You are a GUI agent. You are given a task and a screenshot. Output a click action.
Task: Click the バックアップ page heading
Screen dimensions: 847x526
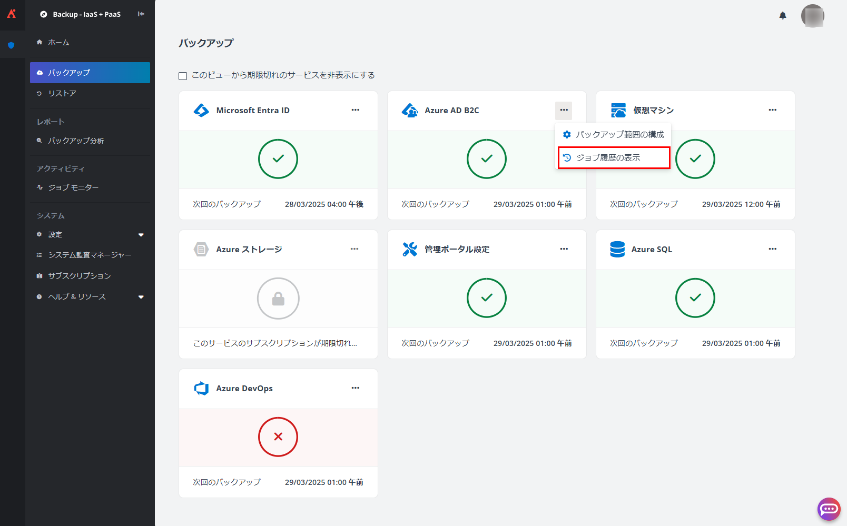206,43
